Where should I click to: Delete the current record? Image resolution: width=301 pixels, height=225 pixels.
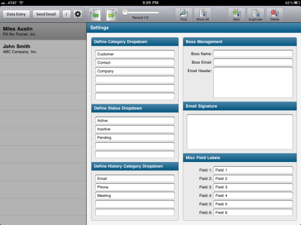275,15
